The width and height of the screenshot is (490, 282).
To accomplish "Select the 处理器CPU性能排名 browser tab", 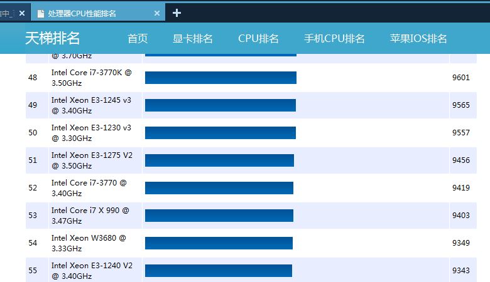I will pos(98,13).
